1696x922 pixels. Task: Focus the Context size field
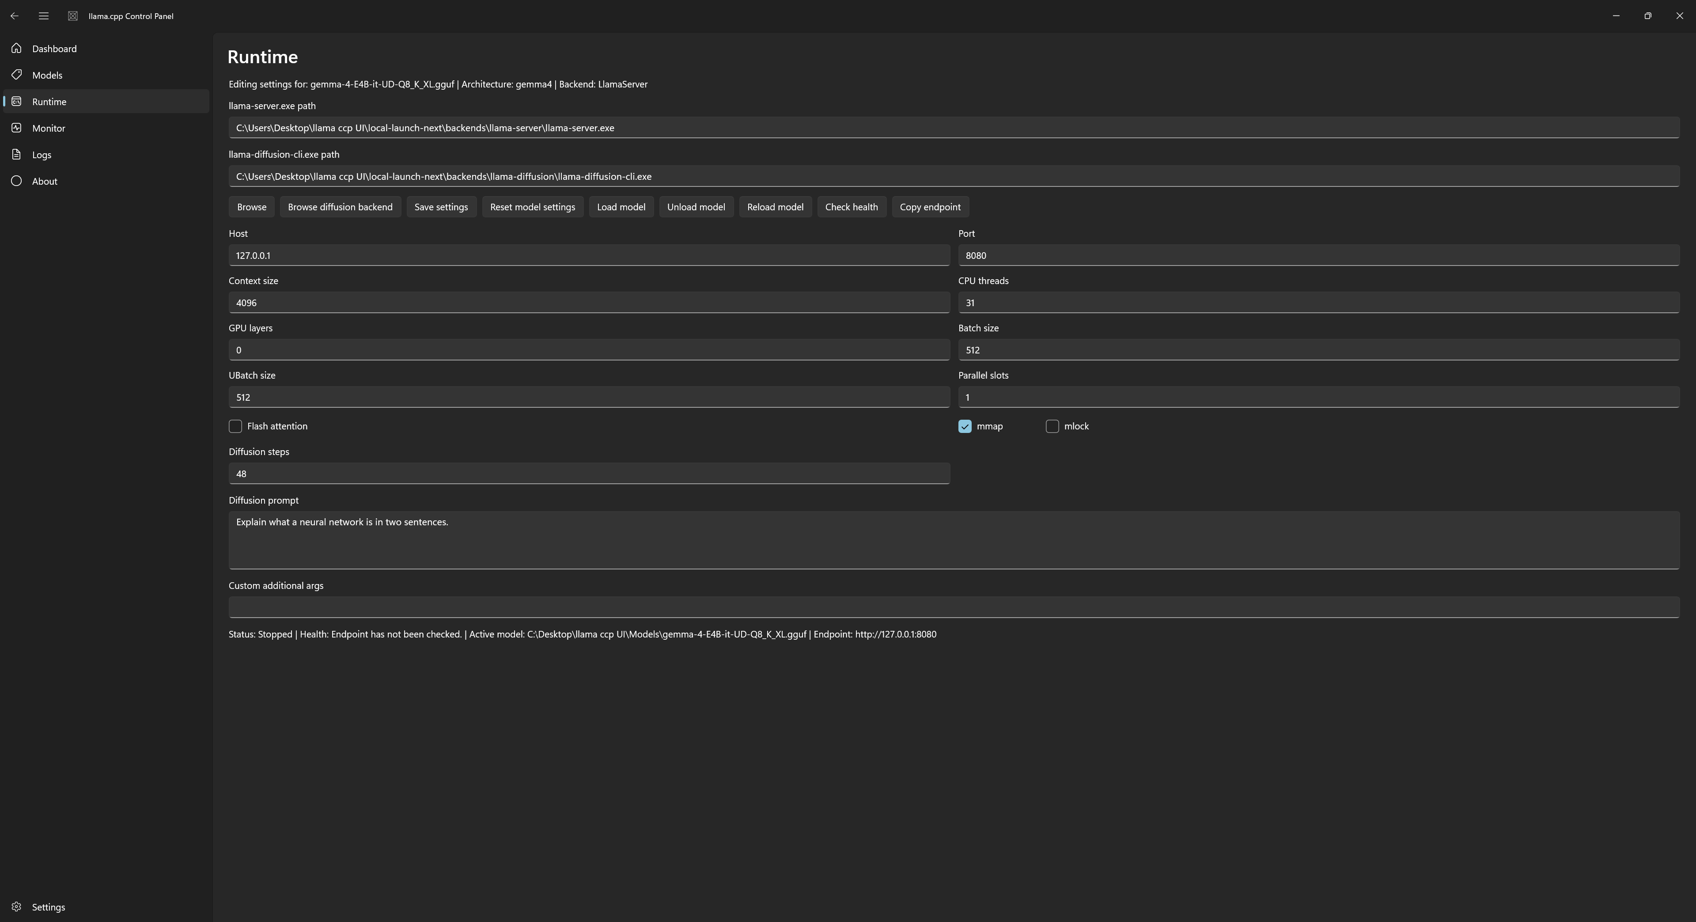589,302
